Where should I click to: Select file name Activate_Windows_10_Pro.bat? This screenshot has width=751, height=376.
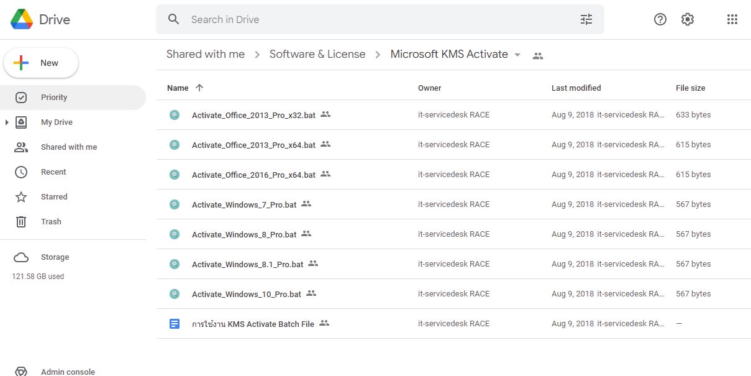click(x=247, y=294)
